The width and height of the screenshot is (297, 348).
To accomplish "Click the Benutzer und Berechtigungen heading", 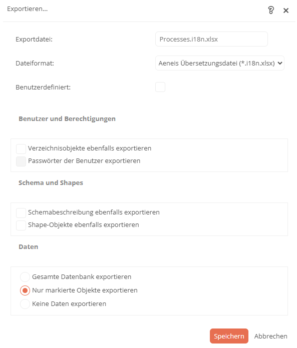I will click(67, 118).
